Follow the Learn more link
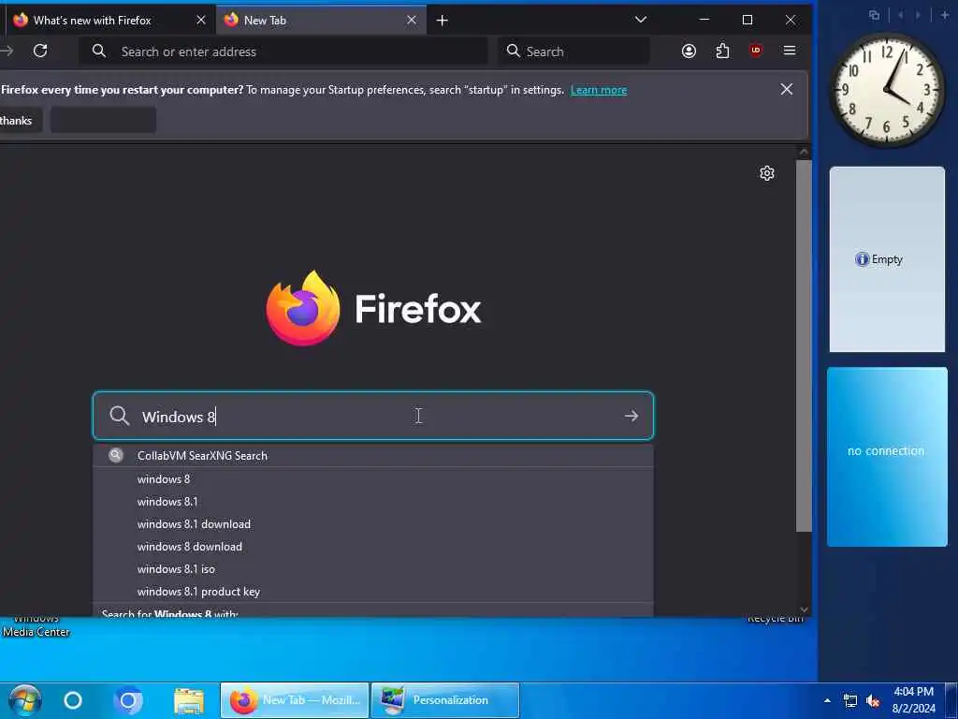Image resolution: width=958 pixels, height=719 pixels. (x=599, y=90)
